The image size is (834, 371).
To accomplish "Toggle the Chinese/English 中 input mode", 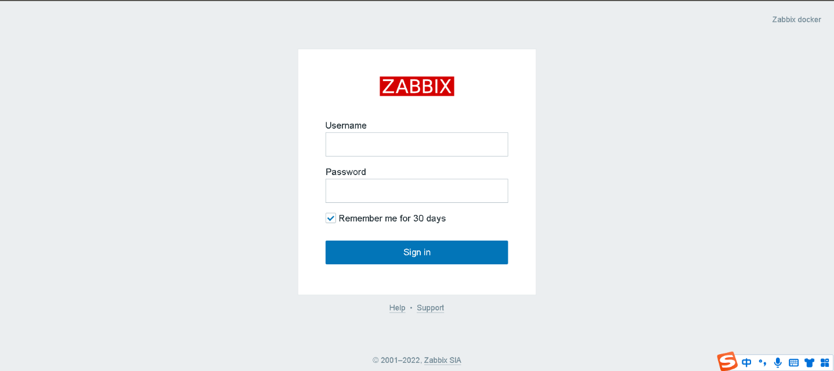I will pyautogui.click(x=746, y=363).
